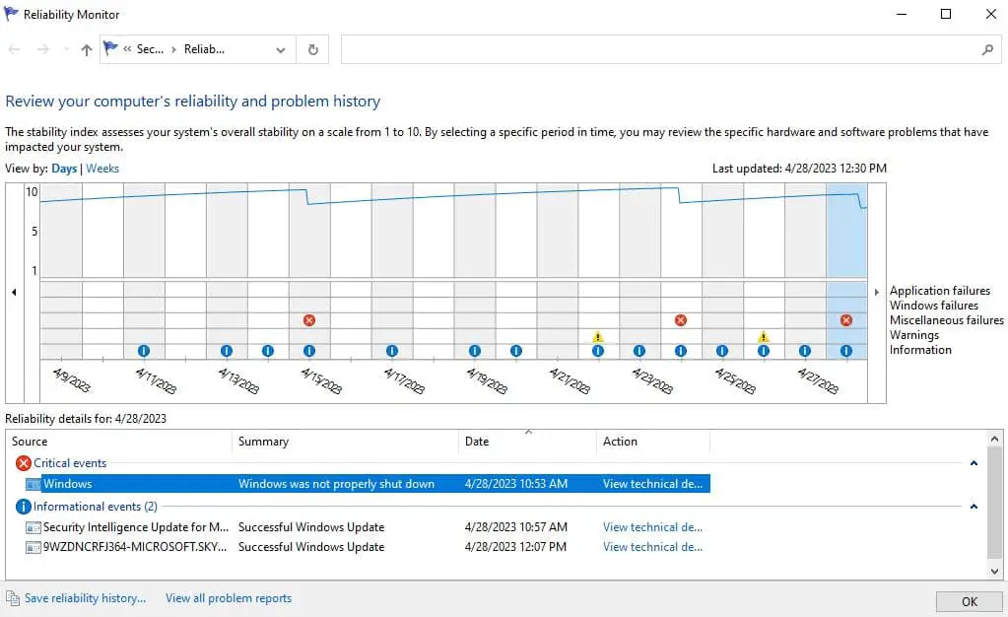View technical details for Windows shutdown event
Viewport: 1008px width, 617px height.
click(x=652, y=484)
